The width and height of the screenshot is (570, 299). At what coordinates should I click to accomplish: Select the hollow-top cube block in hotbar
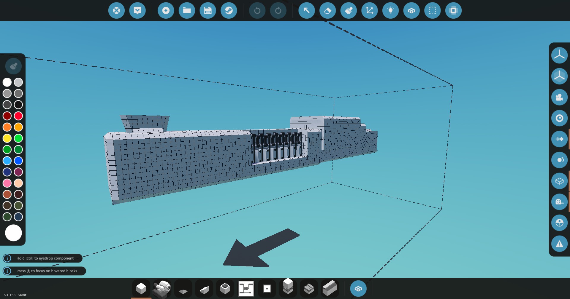[x=225, y=289]
